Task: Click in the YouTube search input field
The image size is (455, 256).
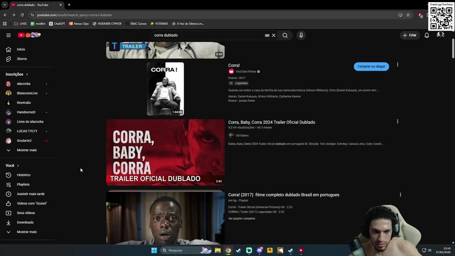Action: 208,35
